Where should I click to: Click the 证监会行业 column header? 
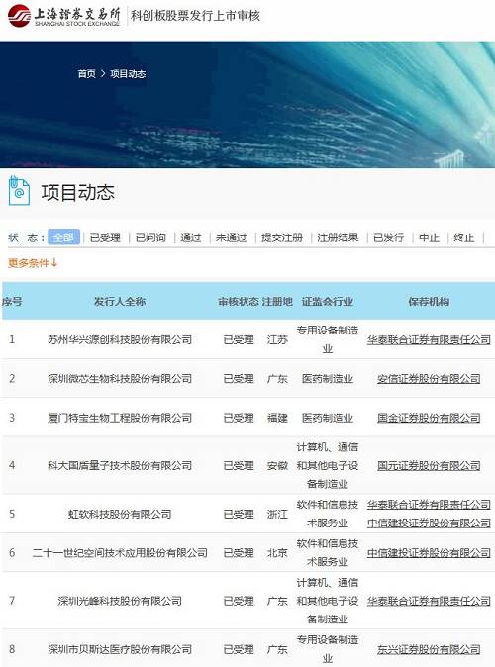328,302
